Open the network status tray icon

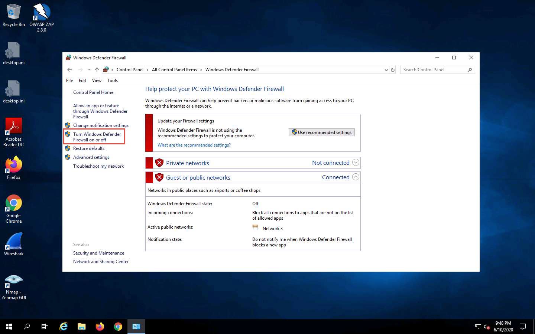click(x=478, y=327)
